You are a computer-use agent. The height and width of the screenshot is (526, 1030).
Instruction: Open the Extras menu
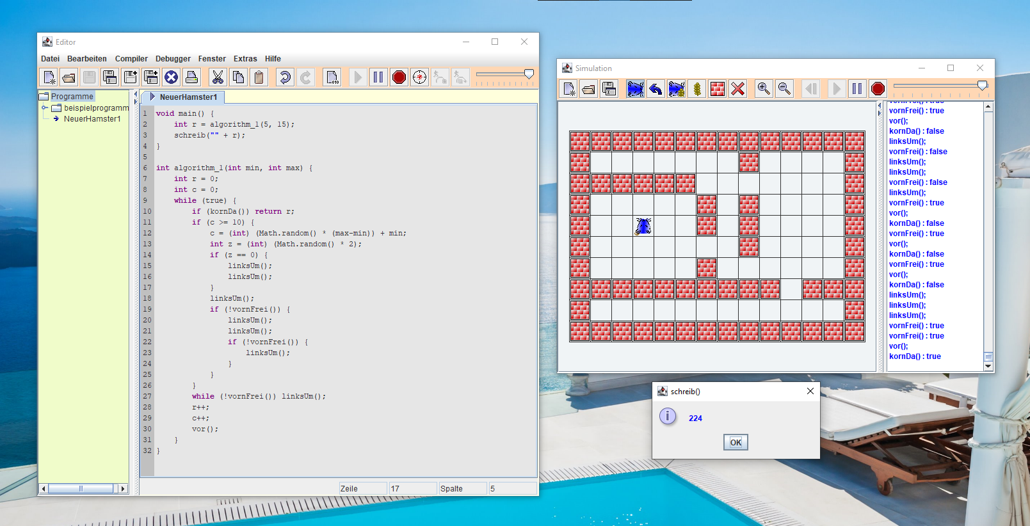pos(245,59)
